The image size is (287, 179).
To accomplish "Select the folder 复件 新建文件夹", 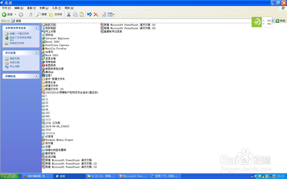I will pyautogui.click(x=53, y=79).
